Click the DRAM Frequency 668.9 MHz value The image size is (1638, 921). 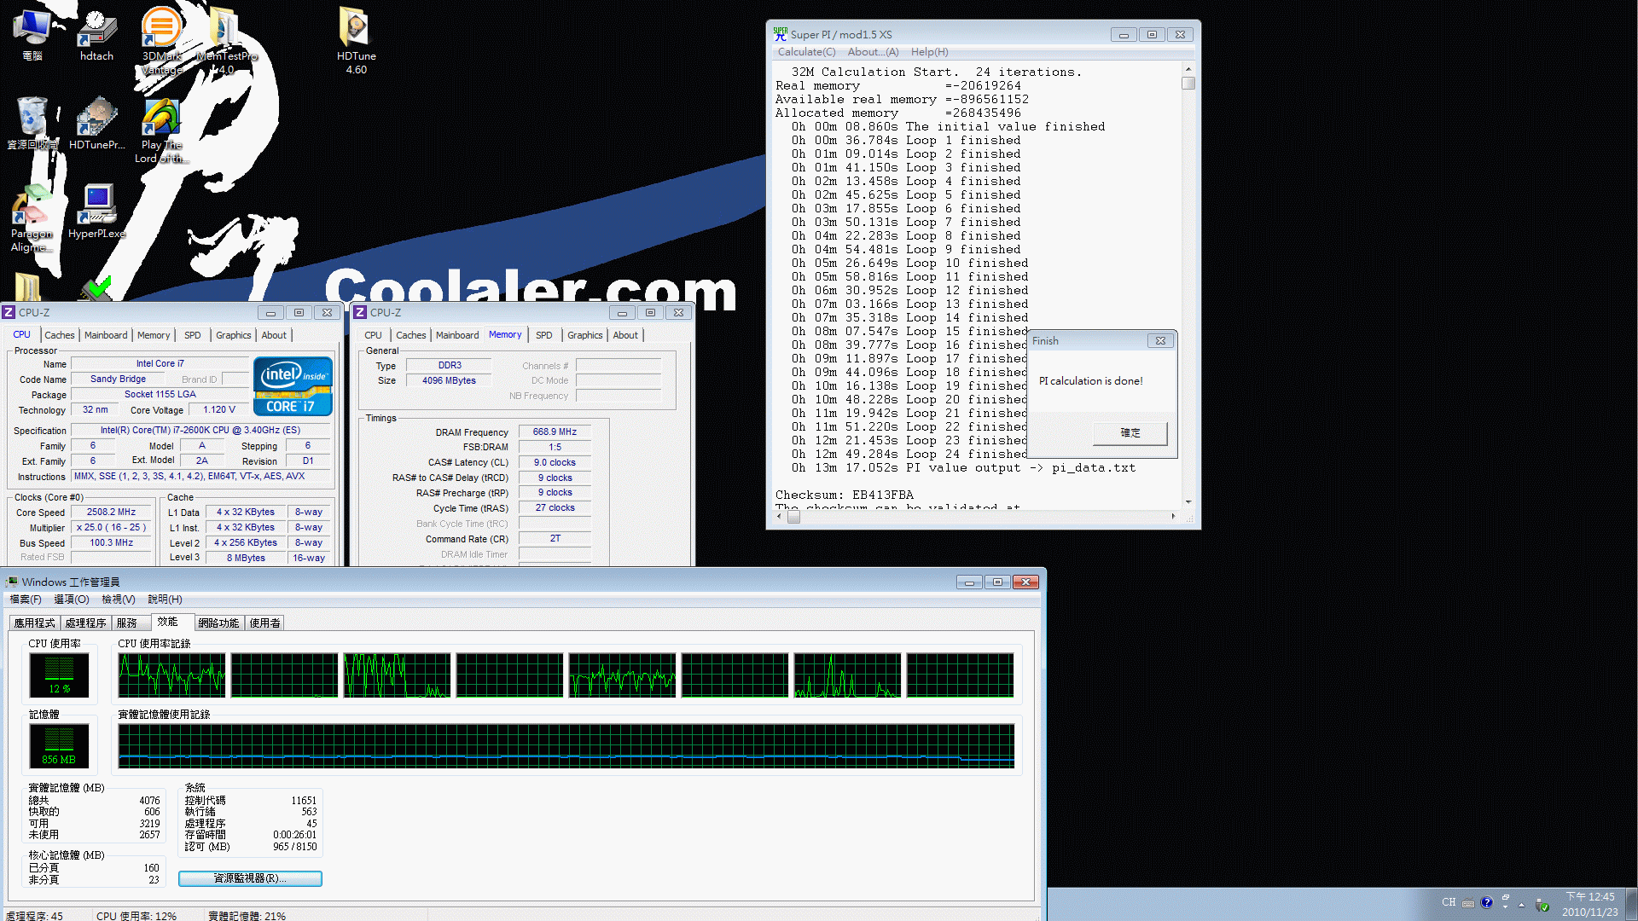(x=555, y=432)
